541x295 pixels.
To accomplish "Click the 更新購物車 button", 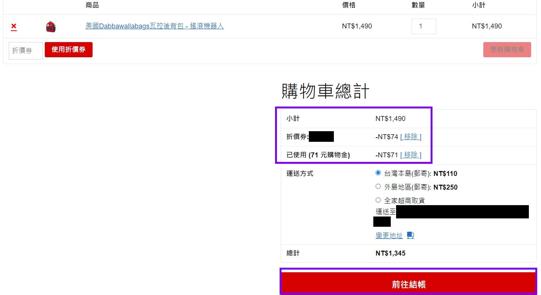I will [x=507, y=50].
